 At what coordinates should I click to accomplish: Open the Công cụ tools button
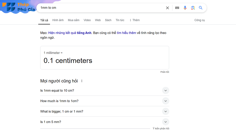click(x=199, y=20)
